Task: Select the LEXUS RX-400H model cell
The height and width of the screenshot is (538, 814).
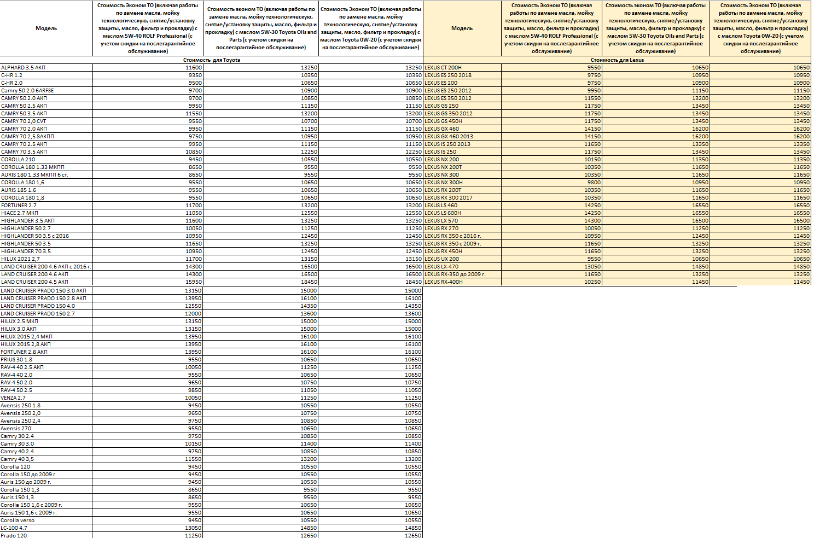Action: pos(462,282)
